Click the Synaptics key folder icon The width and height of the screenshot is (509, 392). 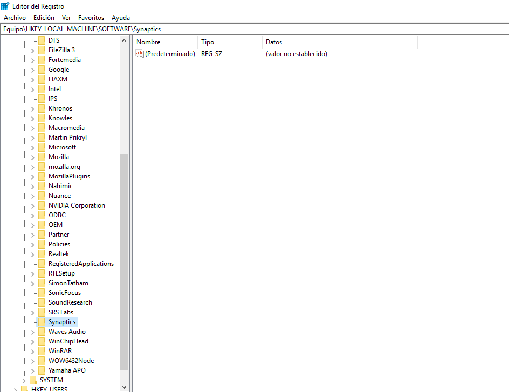[x=42, y=322]
